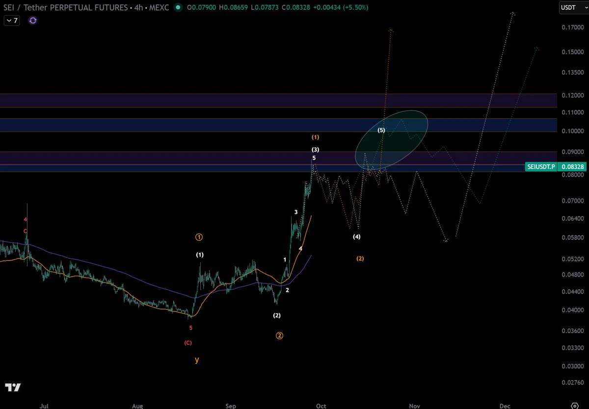Image resolution: width=589 pixels, height=409 pixels.
Task: Click the 0.12000 price axis label
Action: [573, 95]
